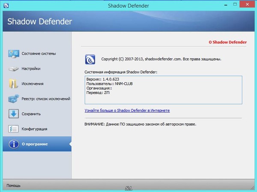Click the Shadow Defender title bar icon

[x=6, y=6]
